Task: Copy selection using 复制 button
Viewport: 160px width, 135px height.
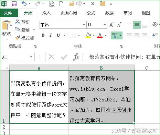Action: (22, 30)
